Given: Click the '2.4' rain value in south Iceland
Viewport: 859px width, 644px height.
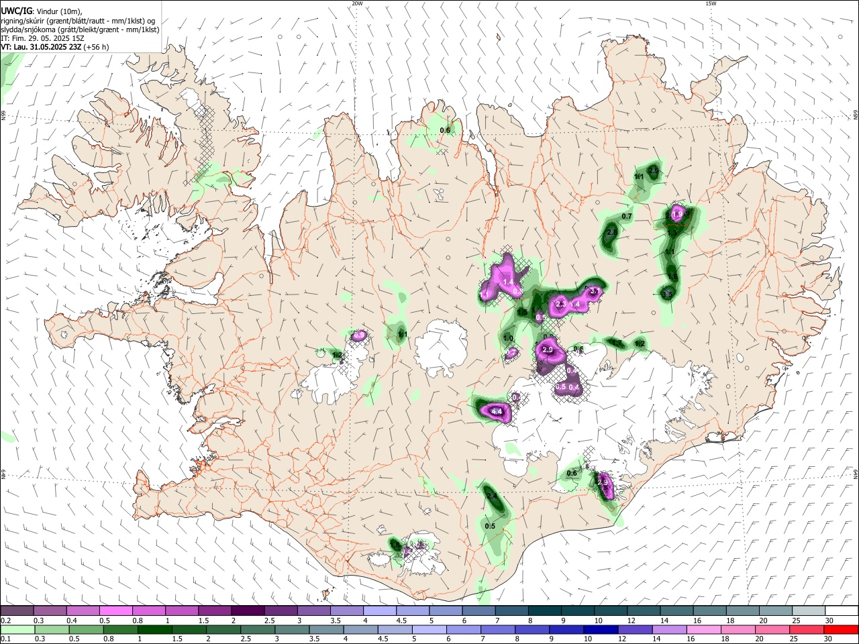Looking at the screenshot, I should 491,496.
